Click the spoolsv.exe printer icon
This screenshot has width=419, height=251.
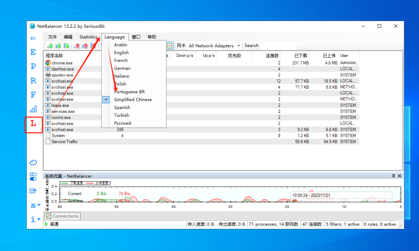click(48, 75)
